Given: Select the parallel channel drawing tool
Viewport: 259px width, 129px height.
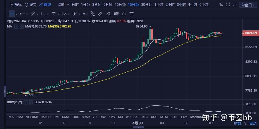Looking at the screenshot, I should coord(33,14).
